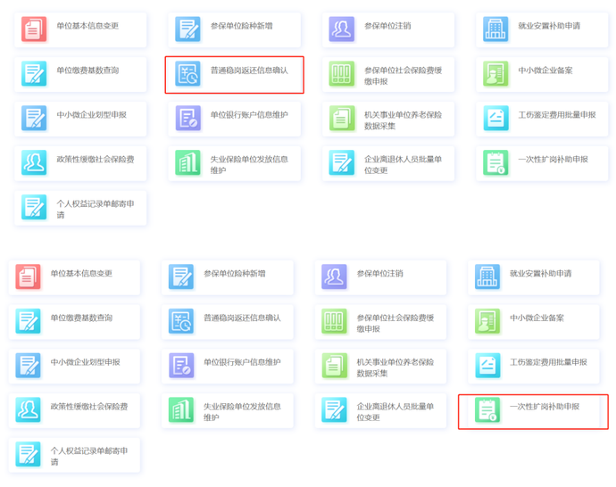Click the 单位缴费基数查询 icon in upper grid
This screenshot has height=487, width=616.
click(x=34, y=73)
